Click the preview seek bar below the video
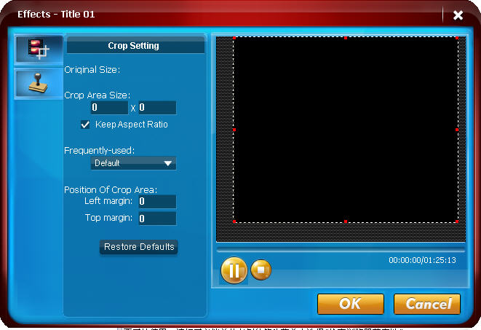This screenshot has width=481, height=330. (x=340, y=249)
